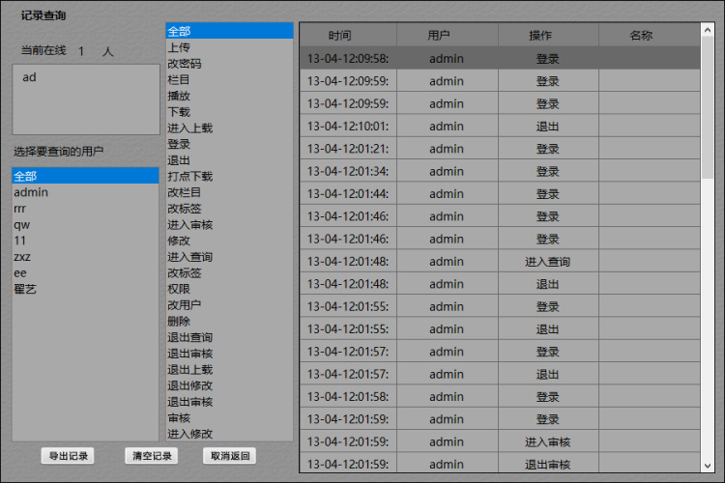Select 上传 in the operation list
The height and width of the screenshot is (483, 725).
coord(179,47)
